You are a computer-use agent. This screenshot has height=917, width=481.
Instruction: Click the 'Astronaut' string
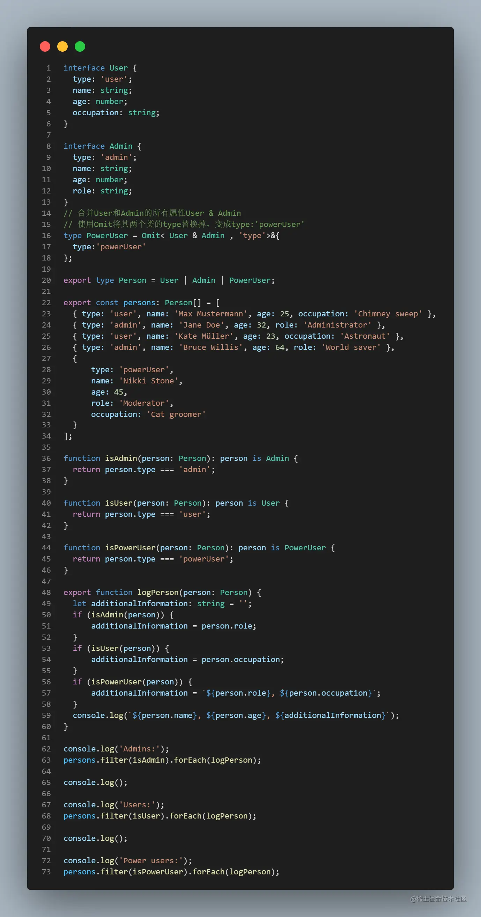coord(365,336)
